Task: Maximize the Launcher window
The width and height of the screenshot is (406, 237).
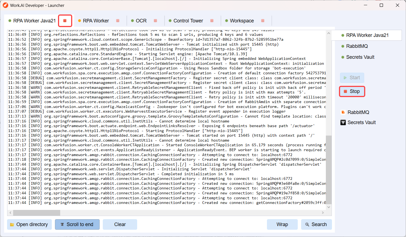Action: pos(381,5)
